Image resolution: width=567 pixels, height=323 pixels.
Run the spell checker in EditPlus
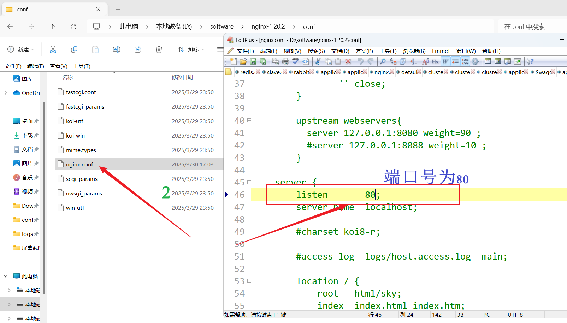(295, 61)
